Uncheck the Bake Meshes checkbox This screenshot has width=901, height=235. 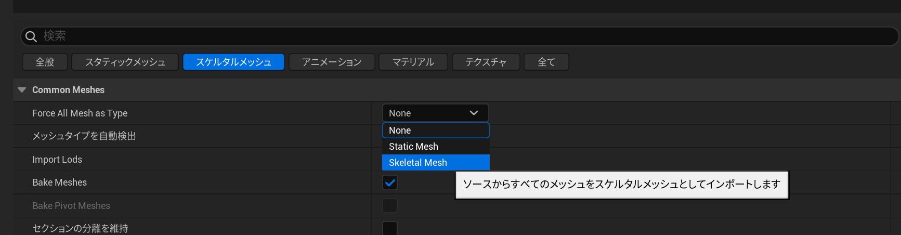pos(390,182)
